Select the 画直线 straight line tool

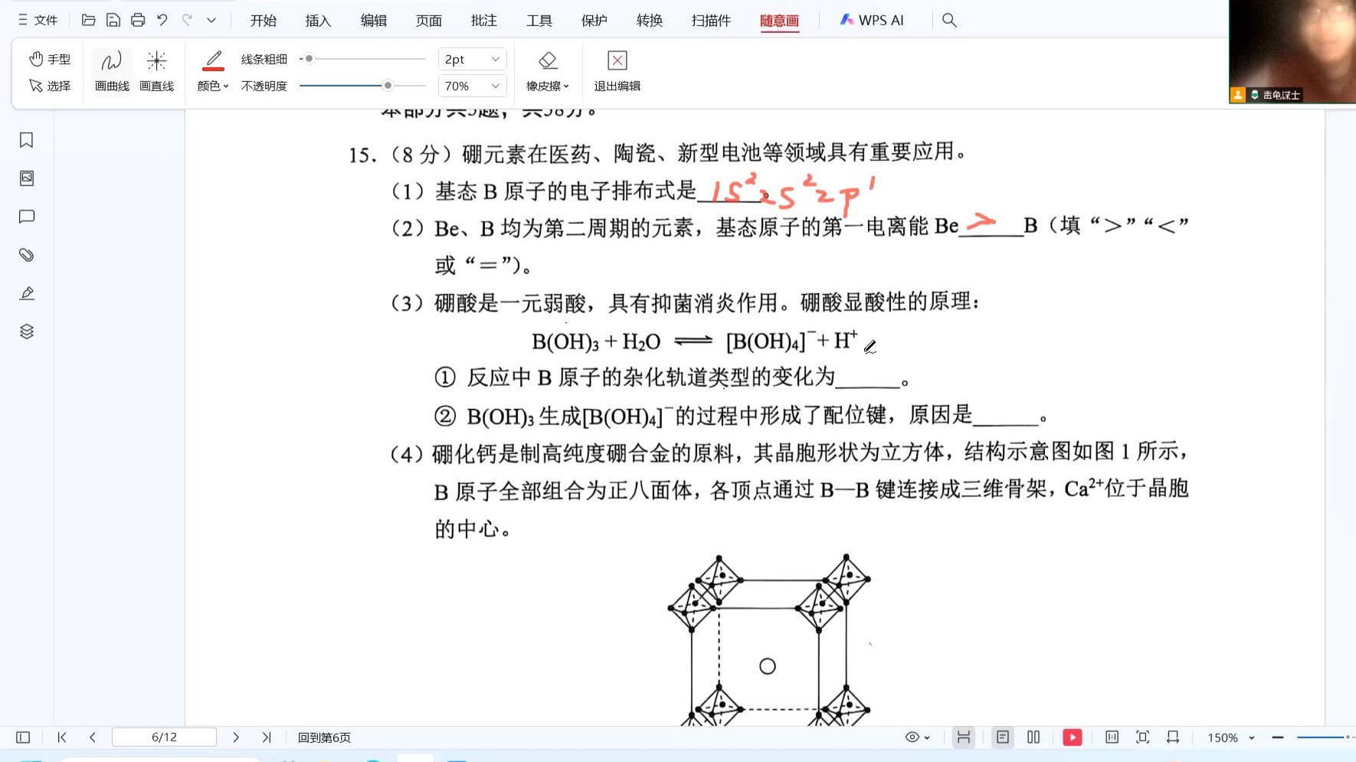tap(156, 71)
